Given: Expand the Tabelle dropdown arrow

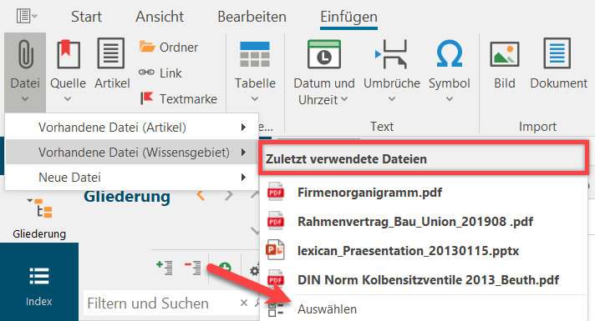Looking at the screenshot, I should (x=255, y=99).
